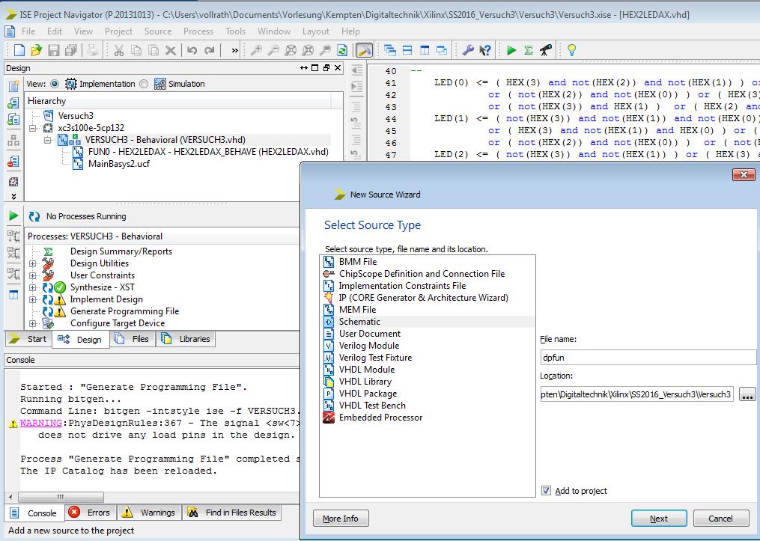Click the What's This help icon
760x541 pixels.
(485, 50)
